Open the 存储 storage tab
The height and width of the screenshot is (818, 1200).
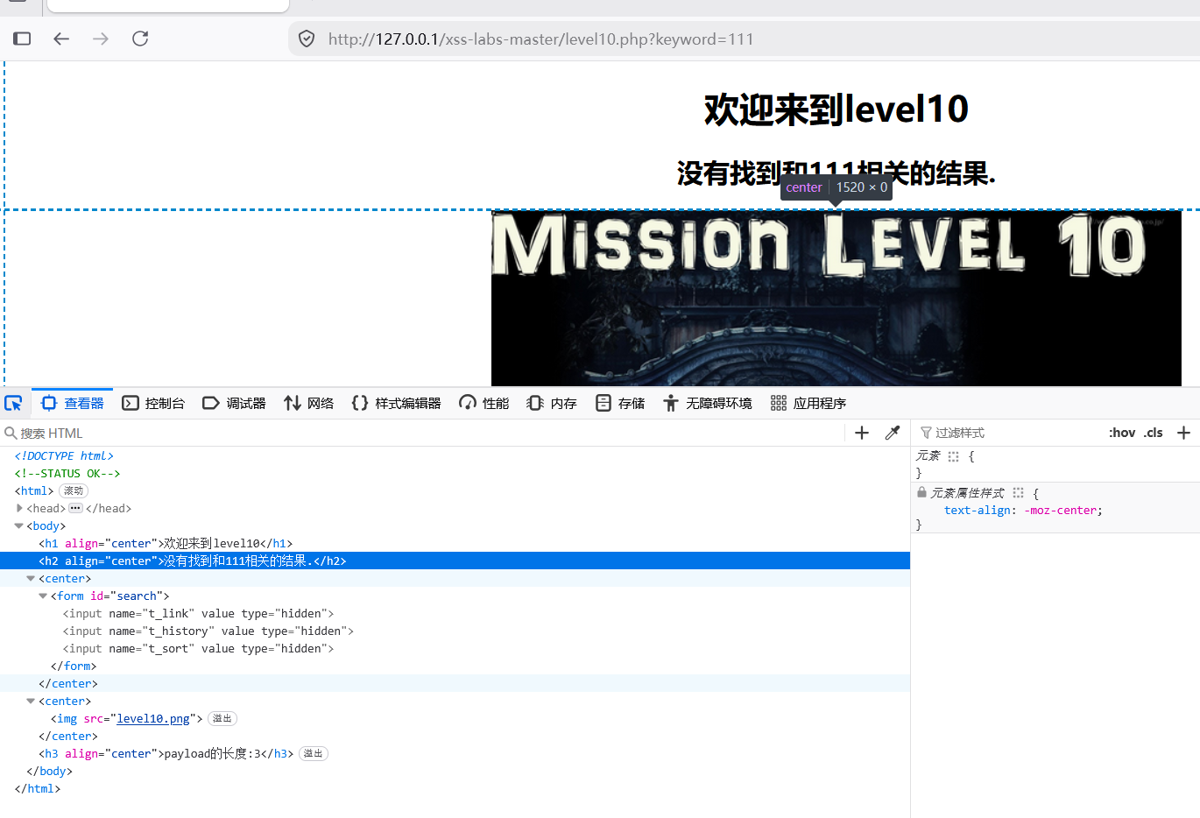click(x=620, y=403)
